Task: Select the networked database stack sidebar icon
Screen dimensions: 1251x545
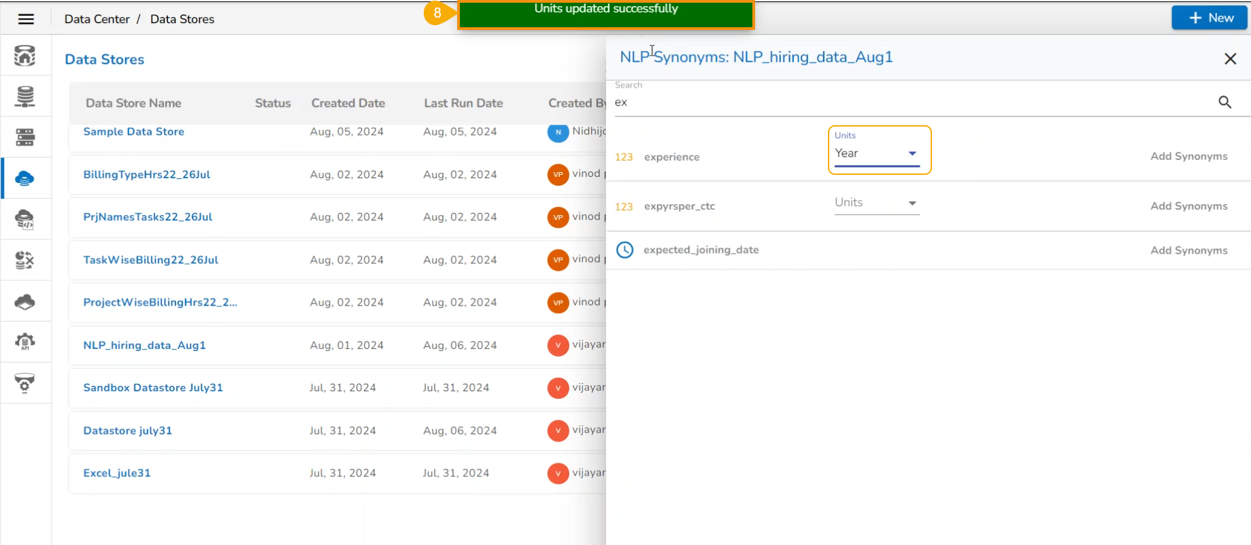Action: (x=25, y=97)
